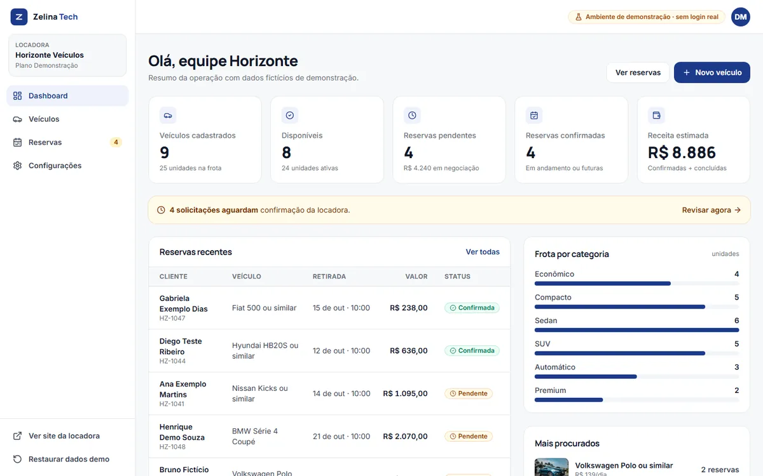Click the BMW Série 4 Coupé cell
This screenshot has width=763, height=476.
pyautogui.click(x=255, y=436)
